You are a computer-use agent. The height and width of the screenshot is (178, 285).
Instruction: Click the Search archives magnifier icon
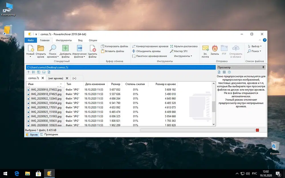[x=53, y=48]
